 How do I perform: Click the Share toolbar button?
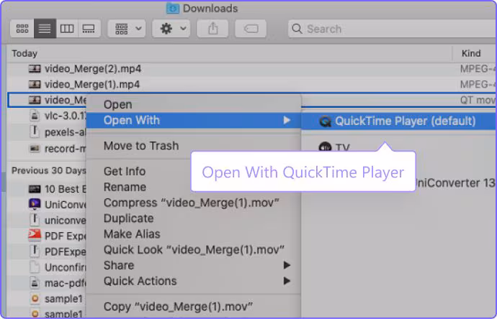[x=212, y=29]
